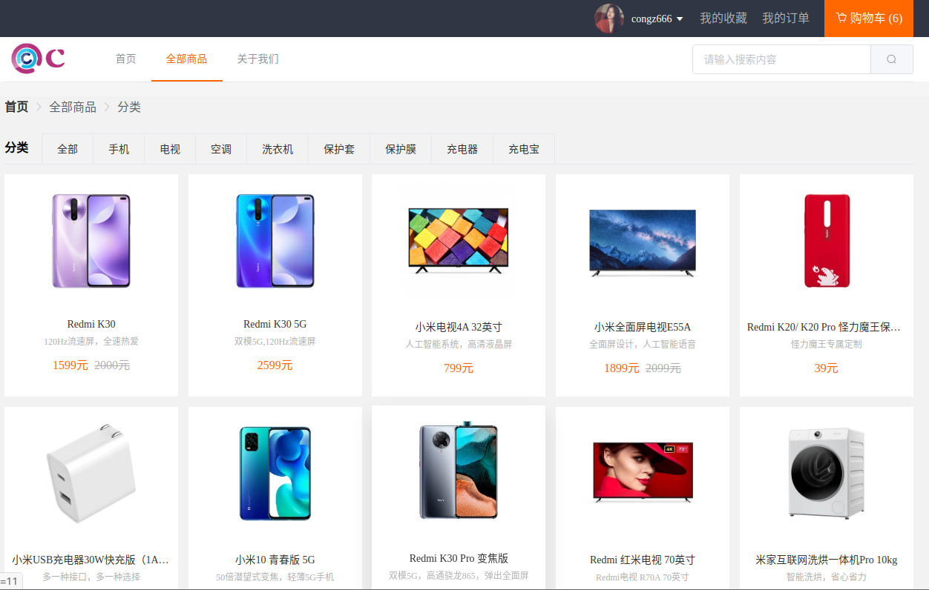Click description 全面屏设计，人工智能语音

643,345
